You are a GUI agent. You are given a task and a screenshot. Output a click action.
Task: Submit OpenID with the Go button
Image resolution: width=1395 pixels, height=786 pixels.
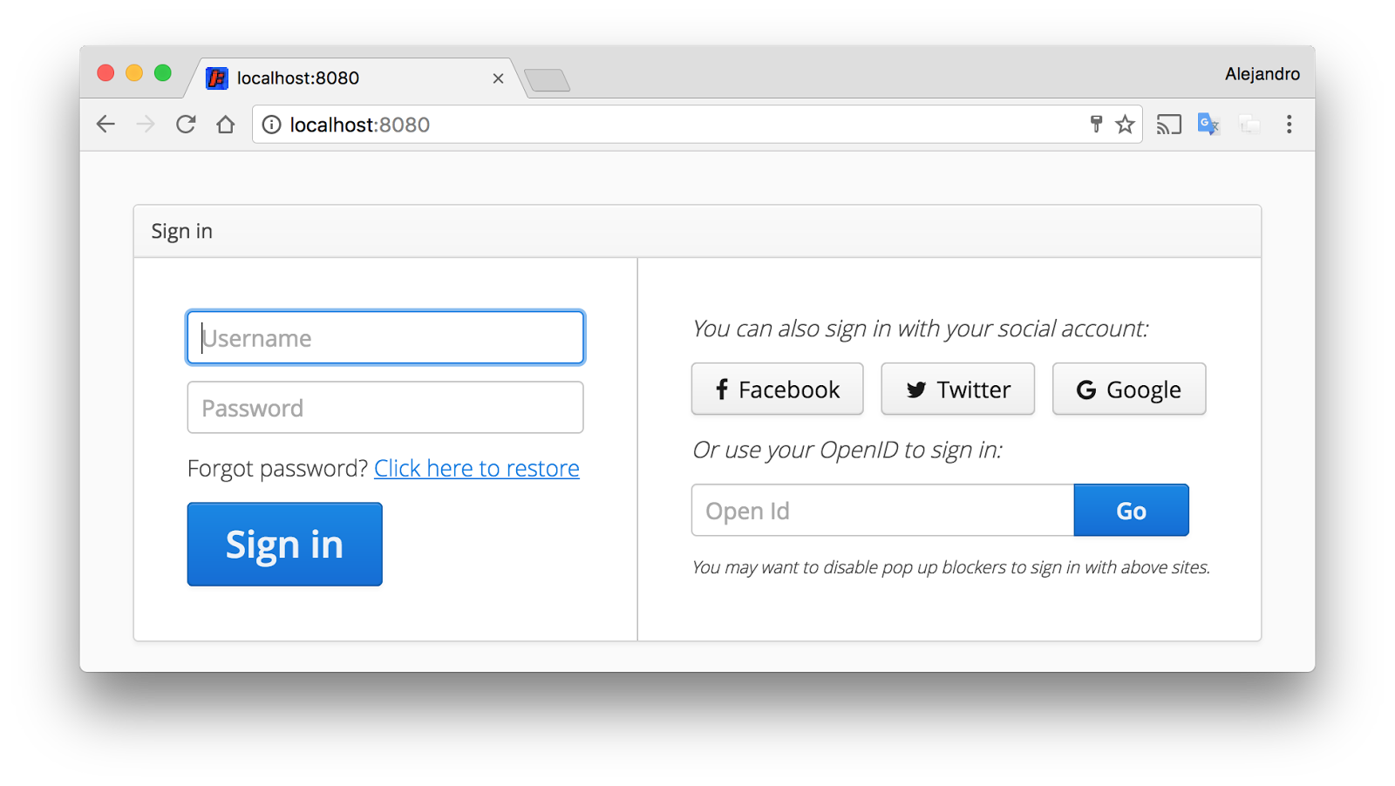coord(1131,511)
